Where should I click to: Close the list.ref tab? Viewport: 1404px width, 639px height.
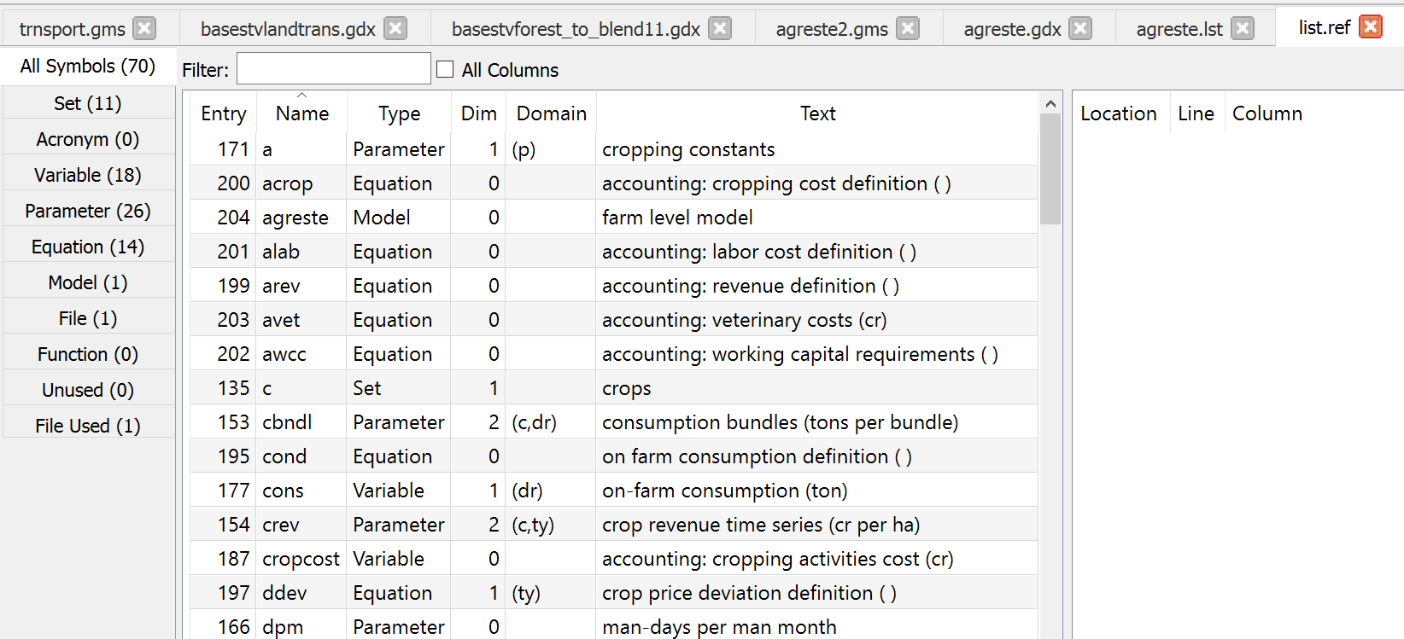[1371, 27]
